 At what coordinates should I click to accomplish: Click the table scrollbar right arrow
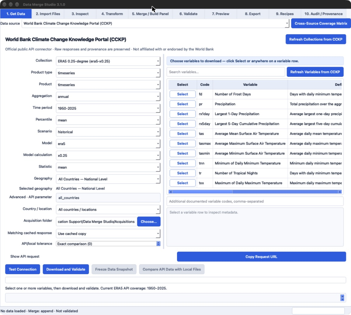click(x=340, y=192)
